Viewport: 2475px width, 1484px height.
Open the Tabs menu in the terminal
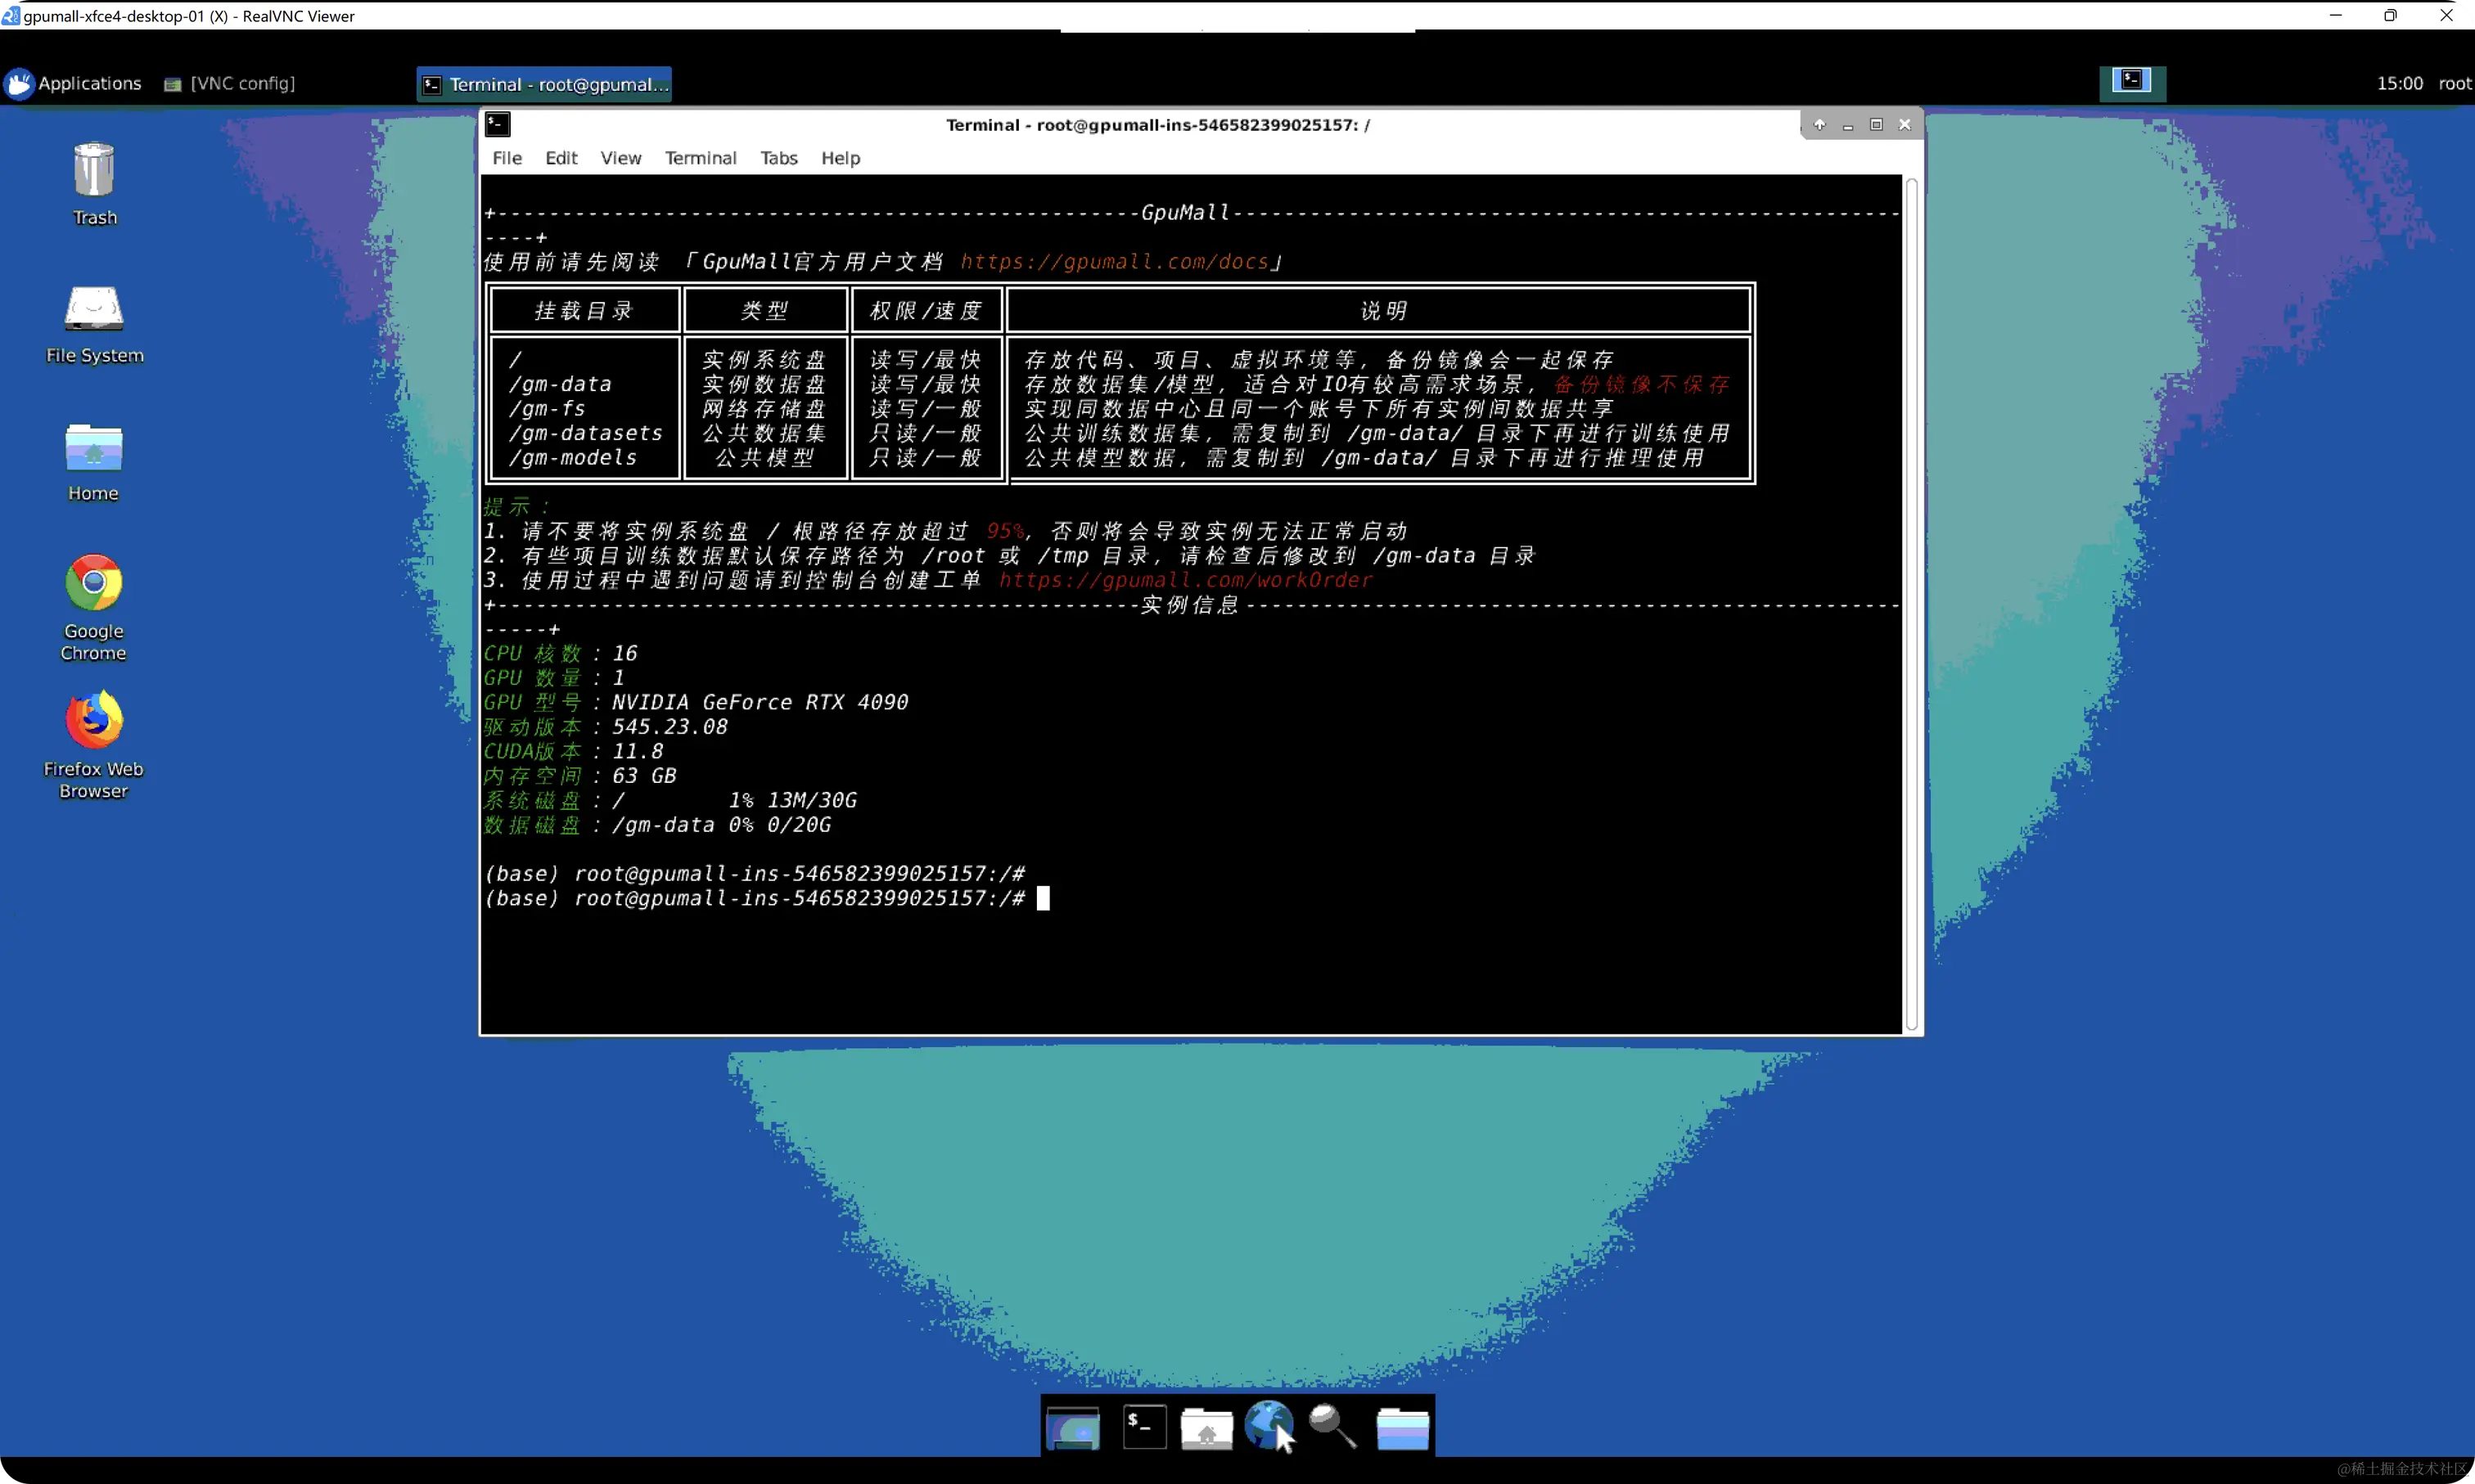click(x=778, y=158)
